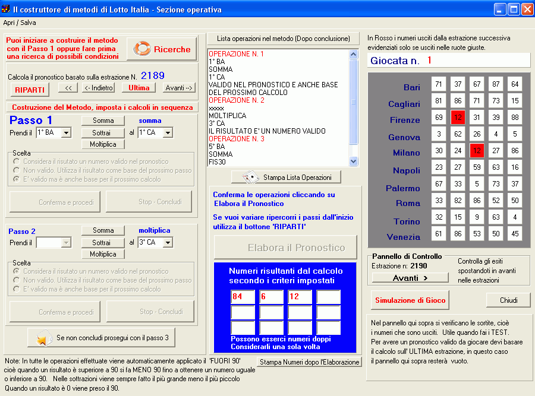This screenshot has height=396, width=535.
Task: Click Stop - Concludi in Passo 2
Action: tap(150, 312)
